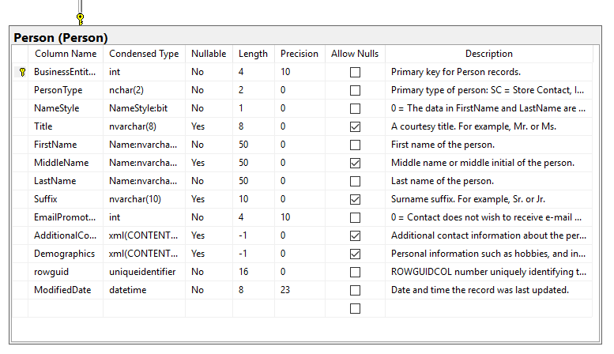Click the primary key icon beside BusinessEntityID
Screen dimensions: 614x354
coord(21,72)
